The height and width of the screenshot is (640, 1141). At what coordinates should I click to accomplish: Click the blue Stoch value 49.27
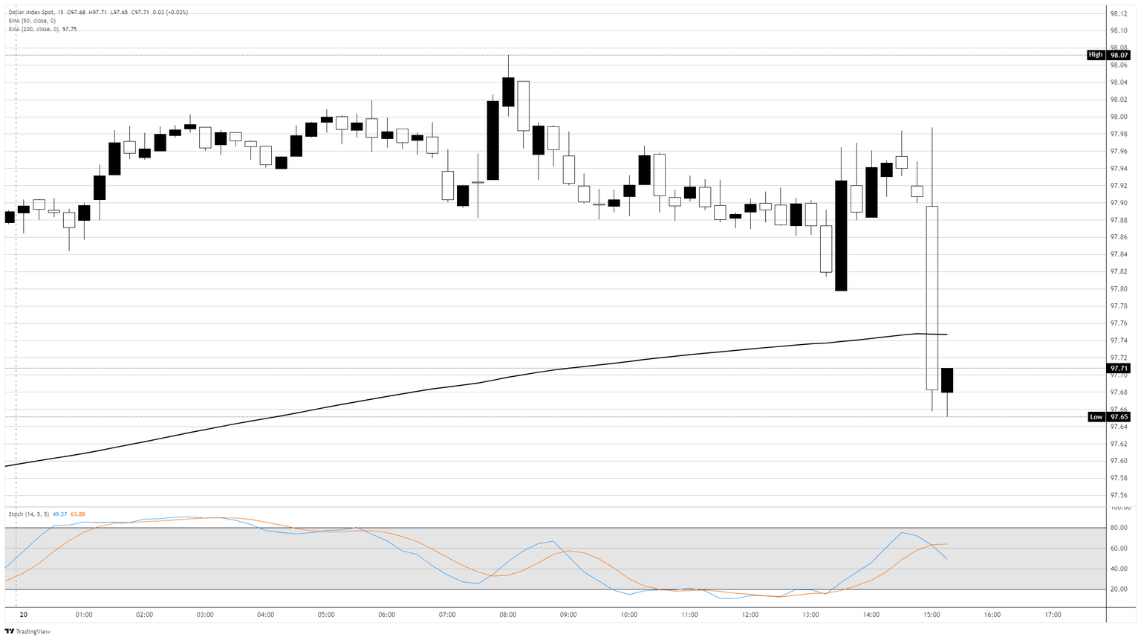59,514
